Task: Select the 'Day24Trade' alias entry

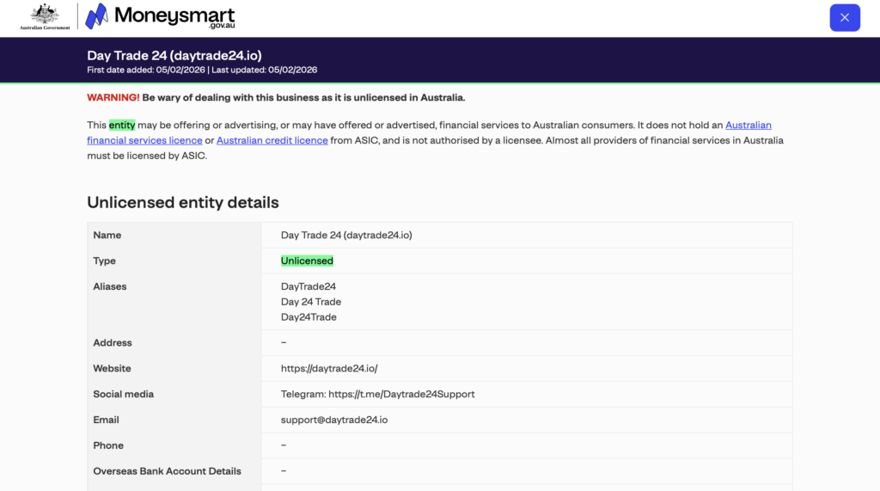Action: click(x=309, y=317)
